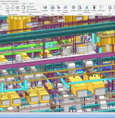
Task: Click the System assign icon
Action: tap(59, 9)
